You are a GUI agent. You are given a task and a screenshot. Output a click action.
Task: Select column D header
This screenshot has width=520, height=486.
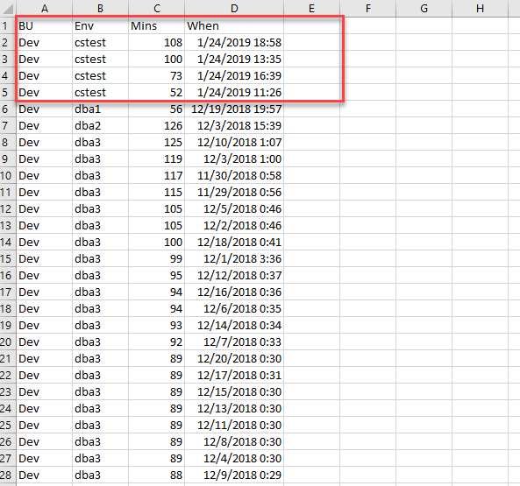[x=234, y=9]
